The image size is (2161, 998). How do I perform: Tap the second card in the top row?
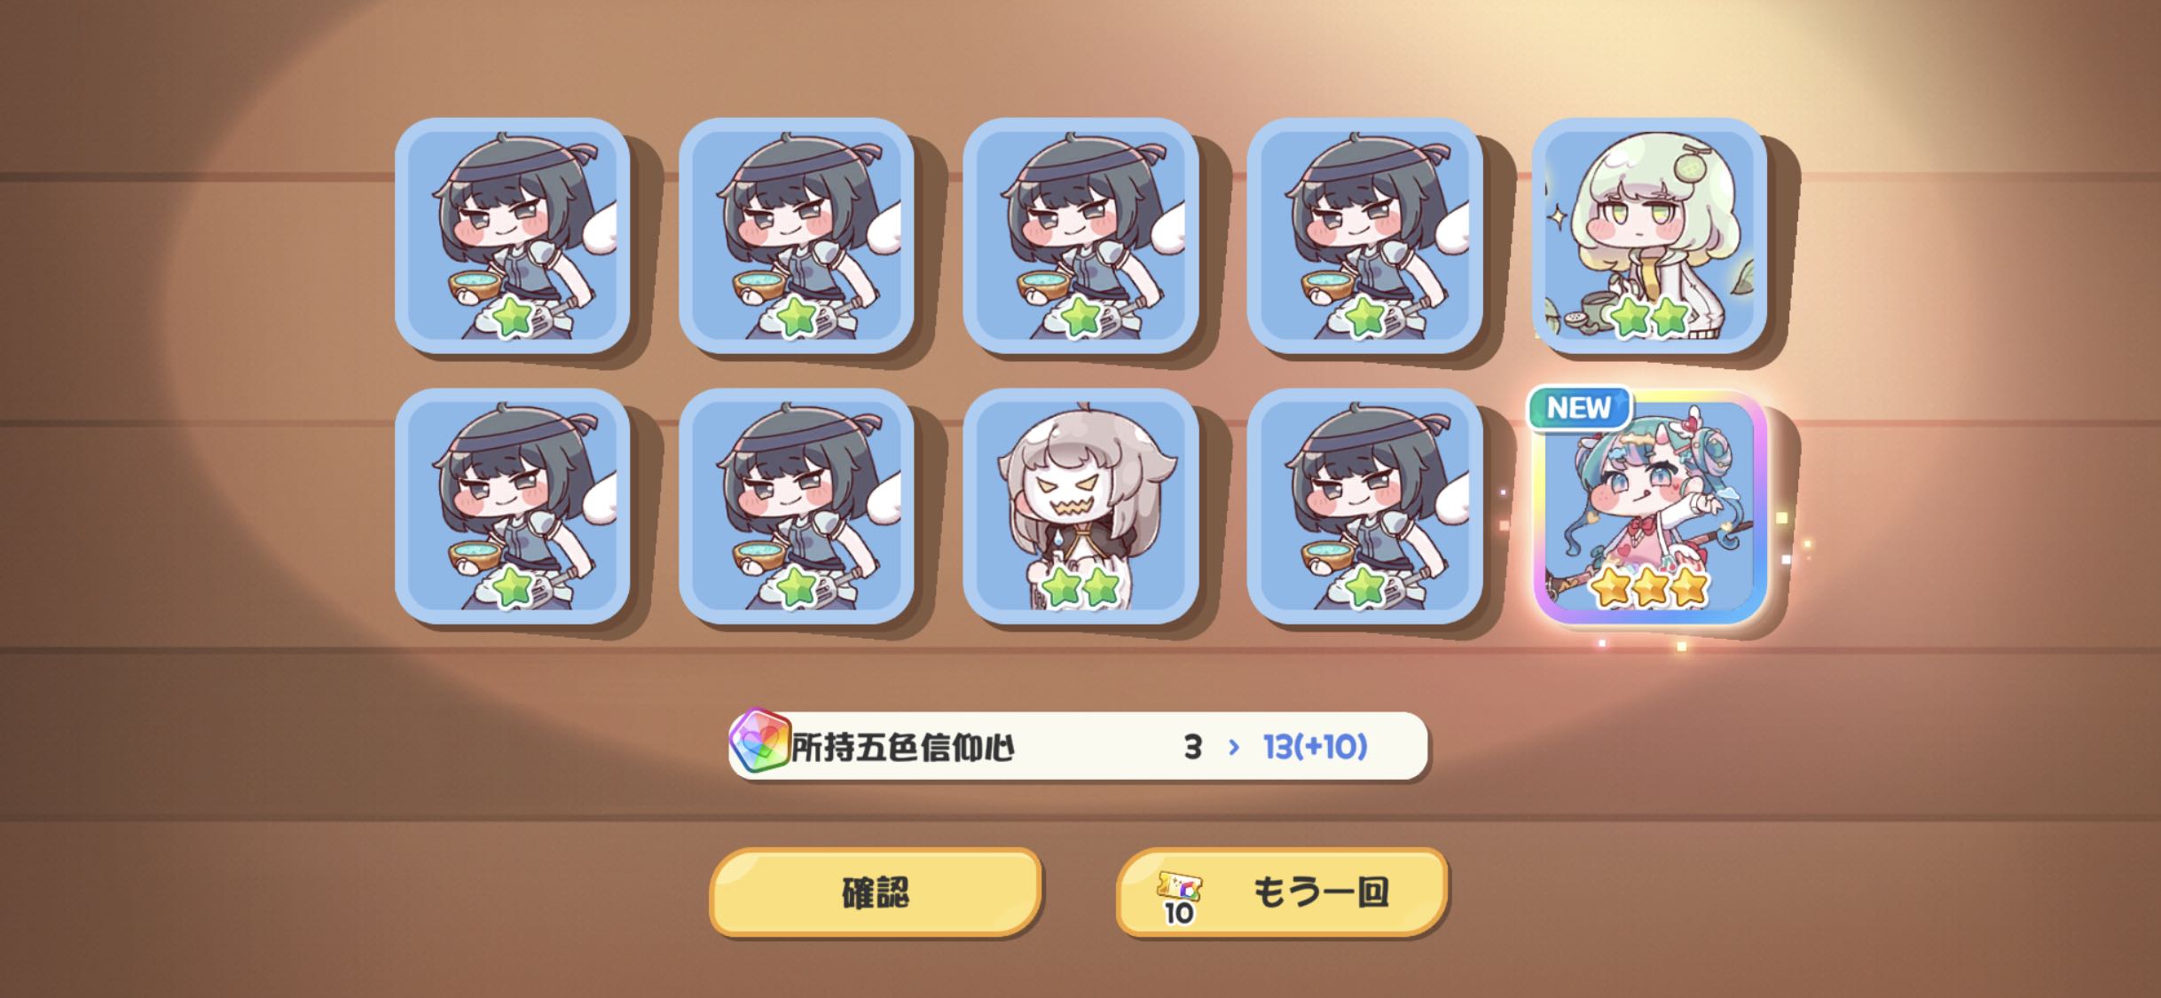coord(797,235)
